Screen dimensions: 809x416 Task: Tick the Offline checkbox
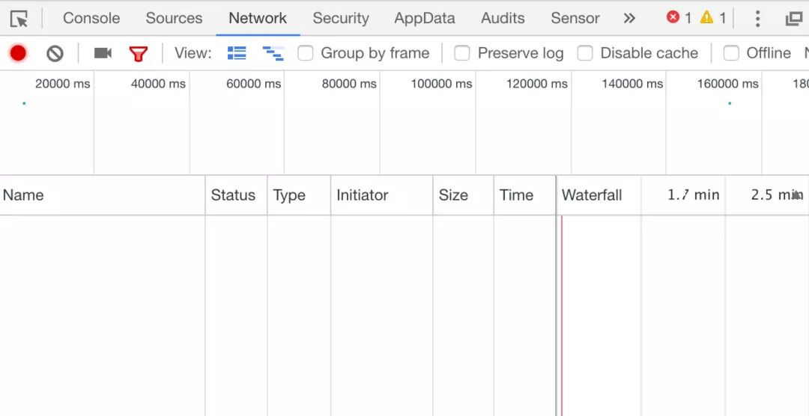731,53
